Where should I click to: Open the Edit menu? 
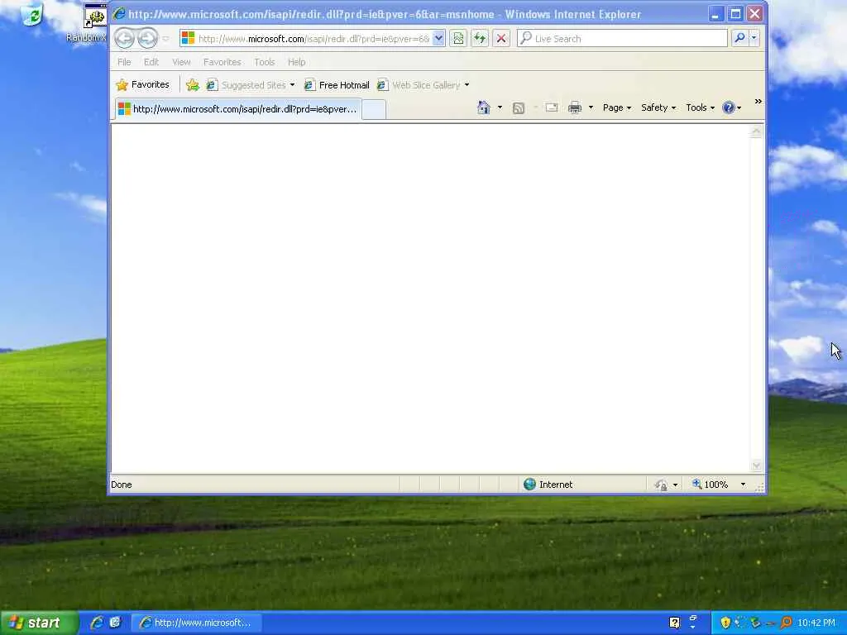tap(151, 62)
